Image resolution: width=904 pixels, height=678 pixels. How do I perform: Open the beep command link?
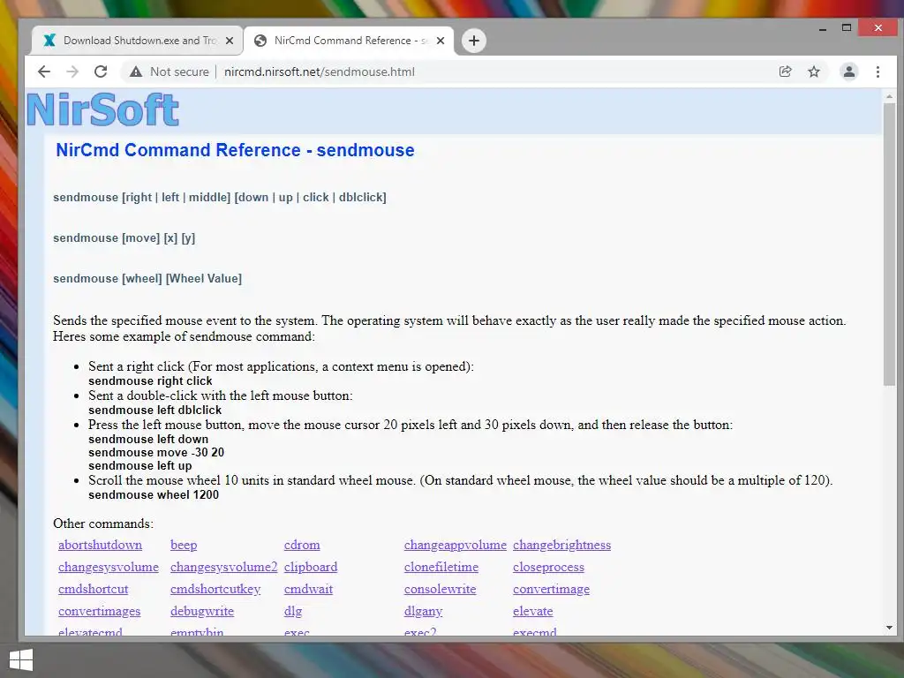(184, 545)
